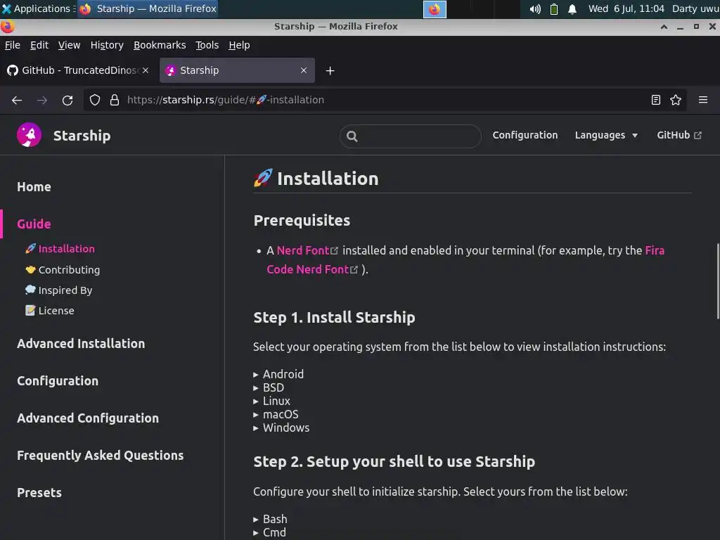This screenshot has width=720, height=540.
Task: Click the forward navigation arrow
Action: point(42,100)
